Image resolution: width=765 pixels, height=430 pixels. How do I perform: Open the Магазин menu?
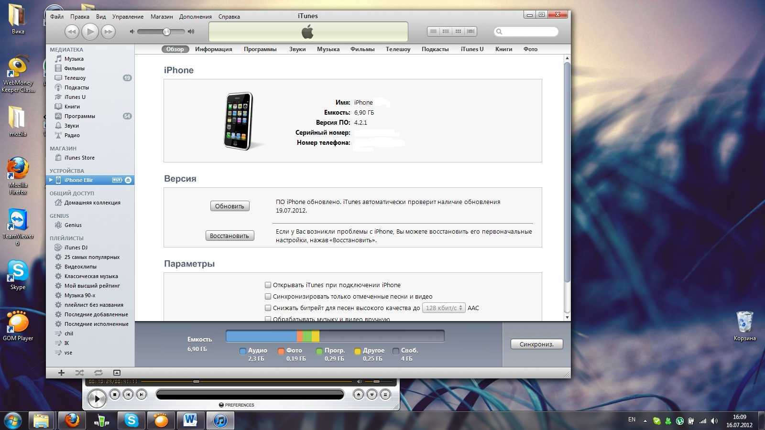click(x=162, y=16)
